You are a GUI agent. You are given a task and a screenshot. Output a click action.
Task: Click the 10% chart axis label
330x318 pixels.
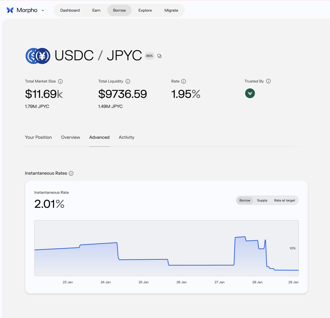point(293,248)
